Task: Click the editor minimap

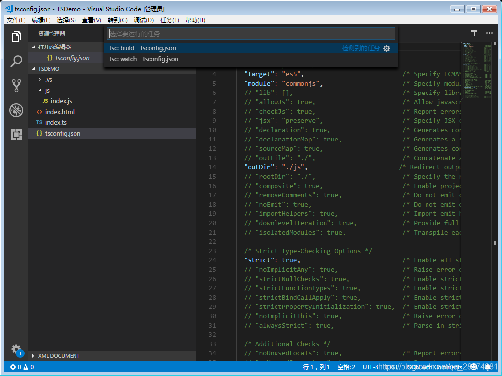Action: (477, 70)
